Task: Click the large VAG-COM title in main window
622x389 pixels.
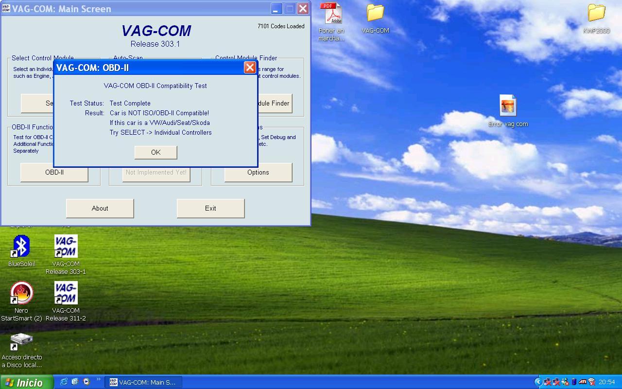Action: [x=156, y=31]
